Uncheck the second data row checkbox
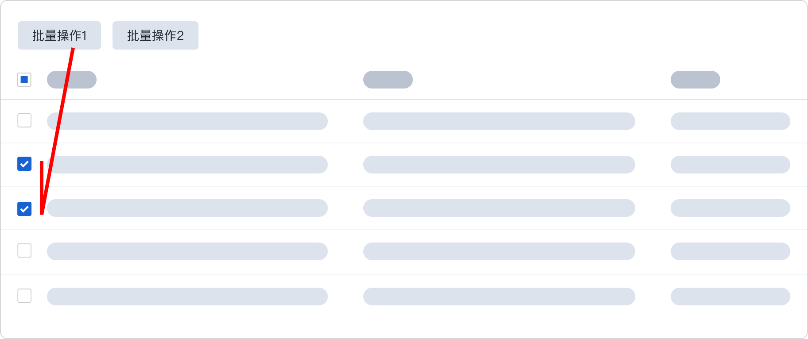This screenshot has height=339, width=808. point(24,164)
